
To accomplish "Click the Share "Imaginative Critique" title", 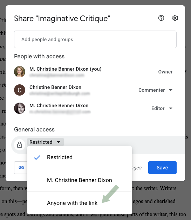I will (x=62, y=19).
